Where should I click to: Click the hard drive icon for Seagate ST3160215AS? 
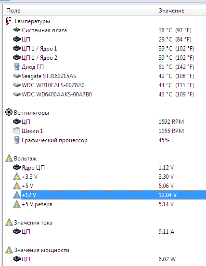pyautogui.click(x=16, y=76)
